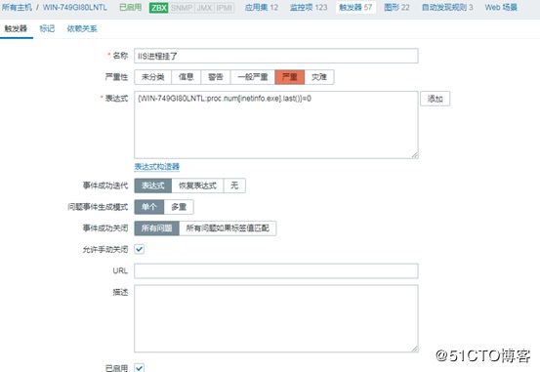Click the JMX availability badge
540x372 pixels.
coord(204,8)
